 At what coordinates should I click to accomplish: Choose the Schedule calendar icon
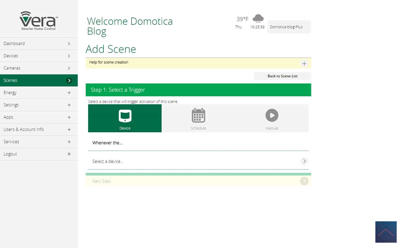[198, 116]
